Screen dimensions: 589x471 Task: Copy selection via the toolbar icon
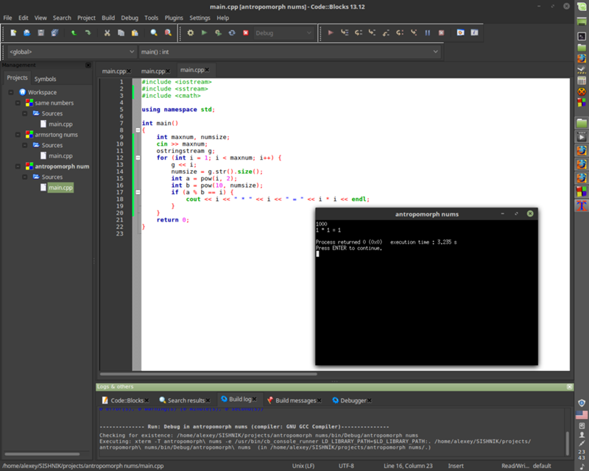pos(121,33)
